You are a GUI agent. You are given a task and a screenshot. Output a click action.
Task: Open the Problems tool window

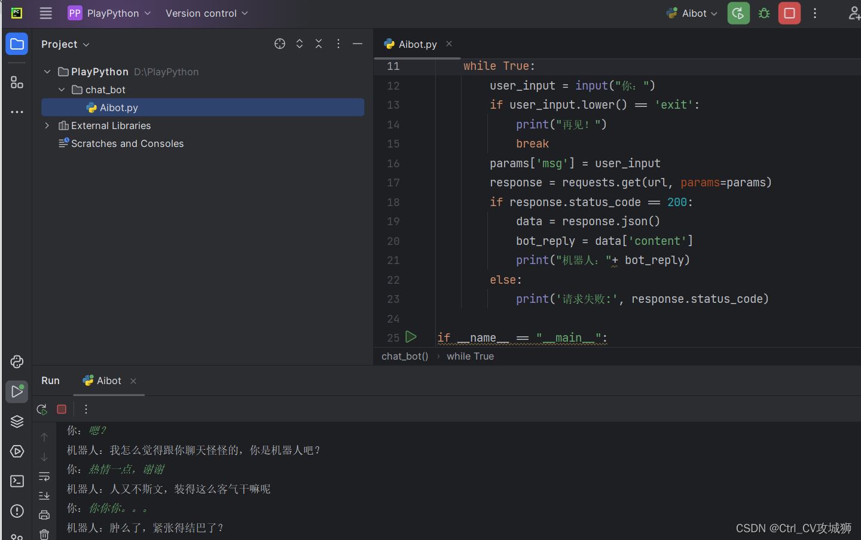click(x=17, y=511)
